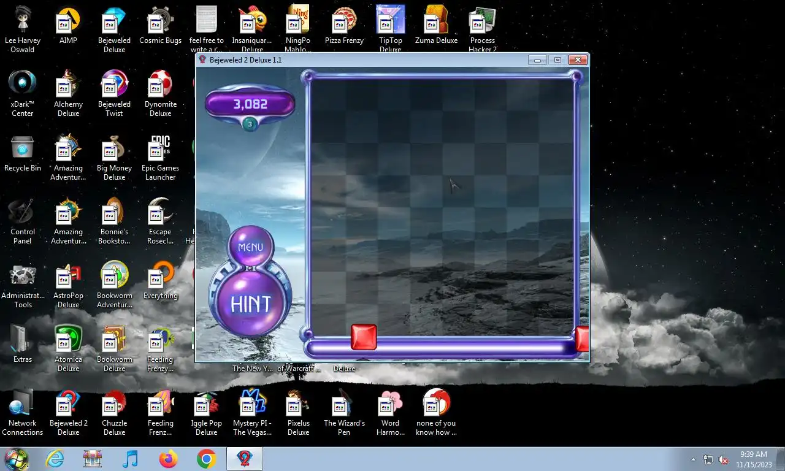Select the Atomica Deluxe desktop icon
The height and width of the screenshot is (471, 785).
click(68, 348)
